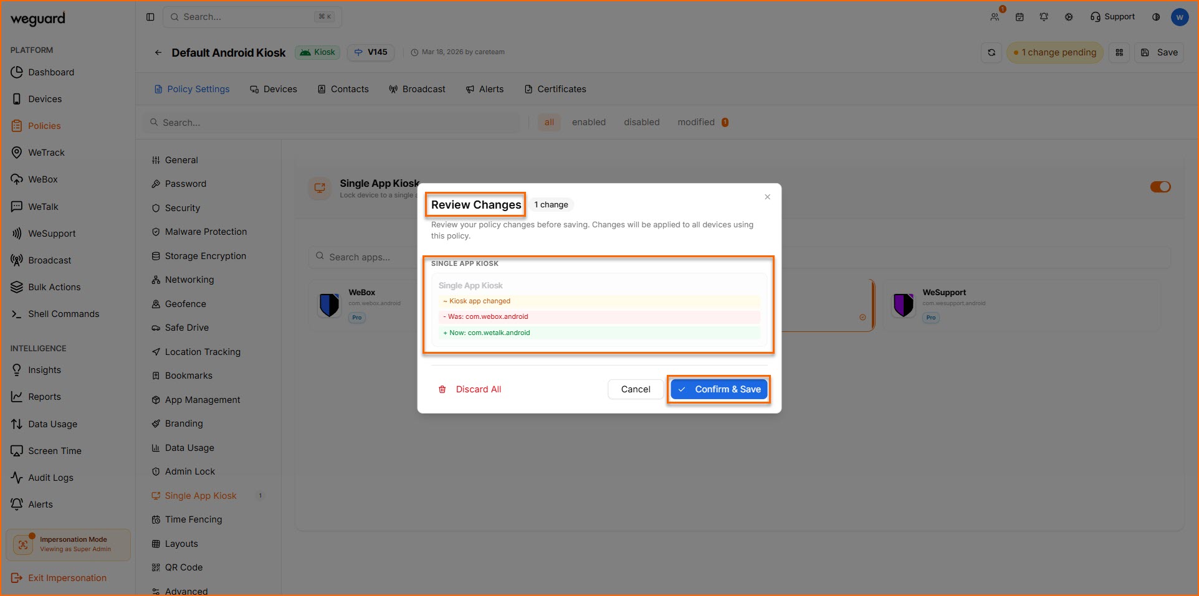This screenshot has width=1199, height=596.
Task: Toggle dark mode contrast icon
Action: tap(1156, 17)
